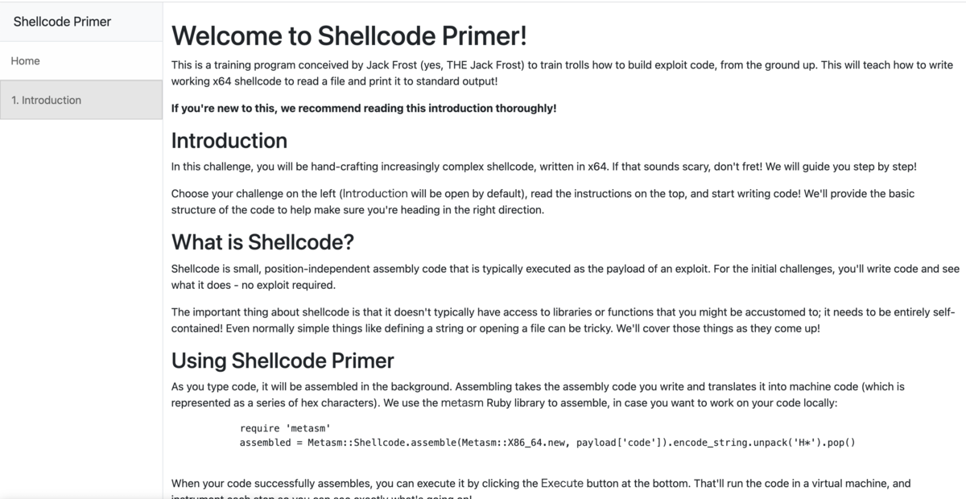
Task: Click the assembled = Metasm::Shellcode code line
Action: pos(547,443)
